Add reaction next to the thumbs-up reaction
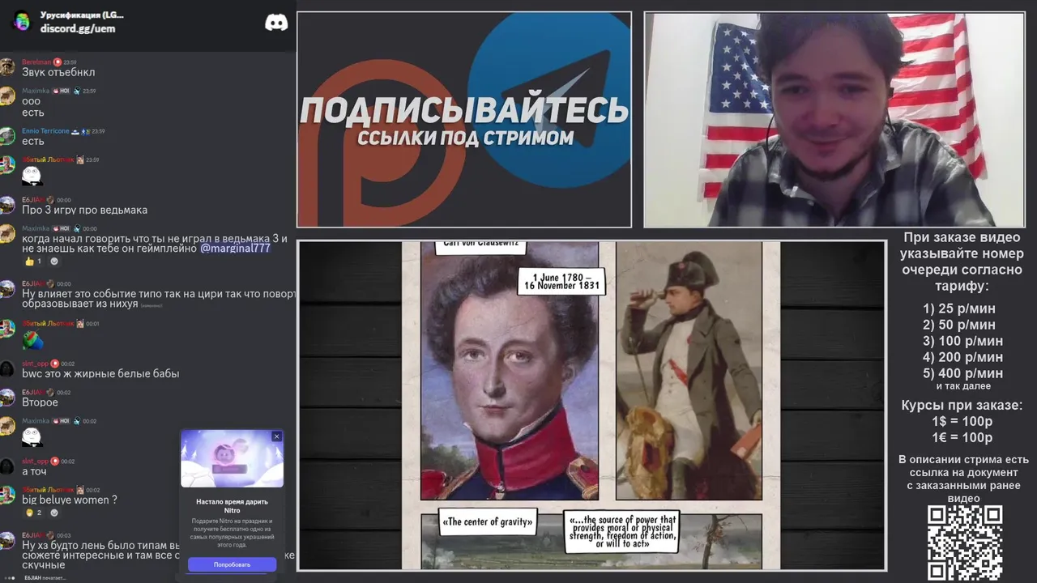 pyautogui.click(x=54, y=262)
